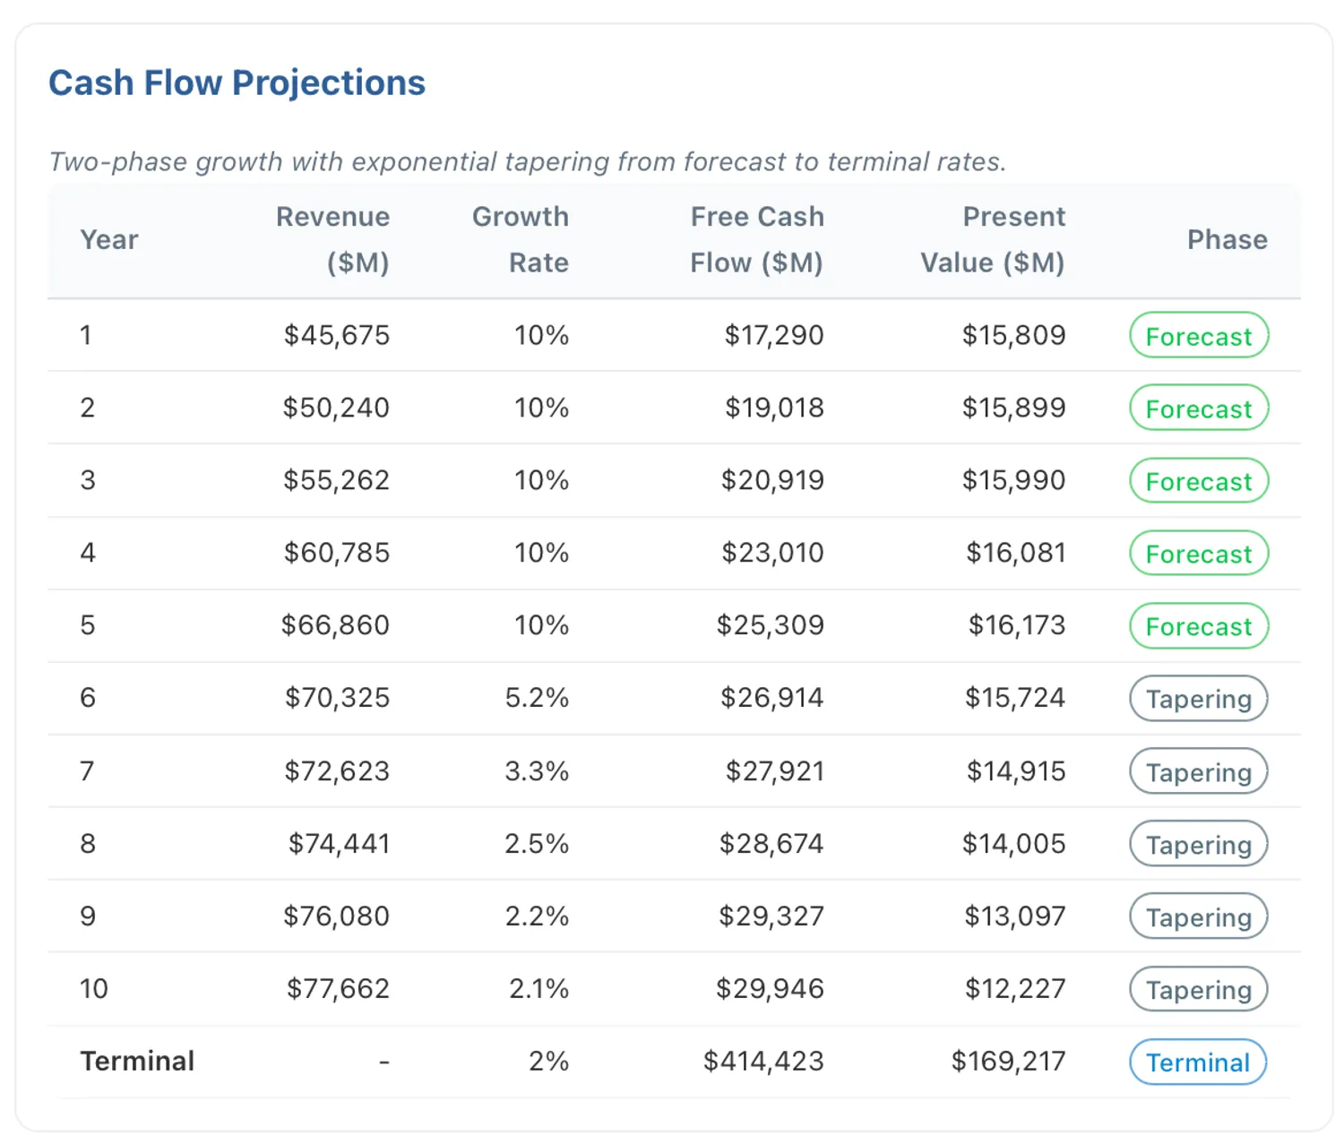The width and height of the screenshot is (1344, 1144).
Task: Click revenue value $70,325
Action: (x=337, y=698)
